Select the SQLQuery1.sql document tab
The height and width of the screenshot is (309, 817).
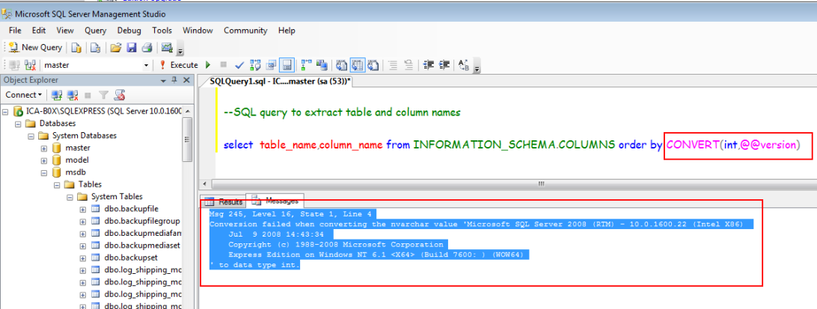[x=280, y=81]
